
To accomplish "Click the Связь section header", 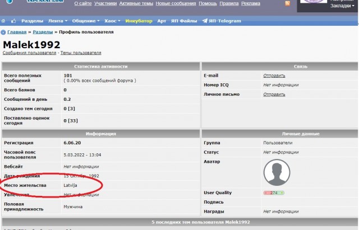I will (x=301, y=67).
